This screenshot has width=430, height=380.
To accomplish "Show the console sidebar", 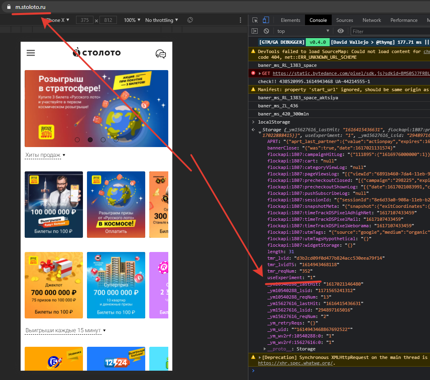I will pos(255,31).
